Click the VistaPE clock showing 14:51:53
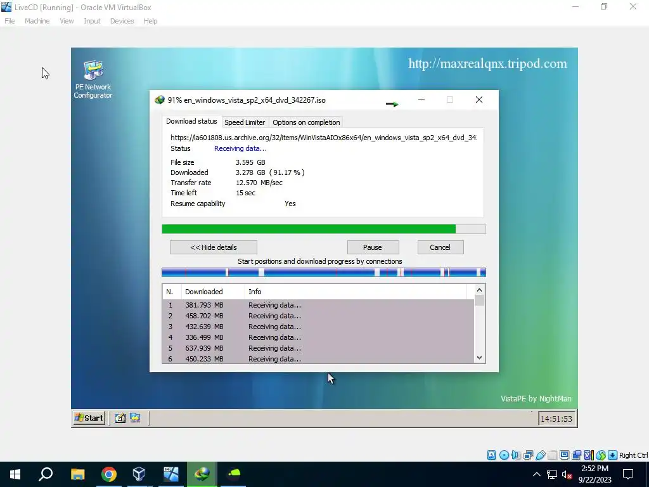 556,419
